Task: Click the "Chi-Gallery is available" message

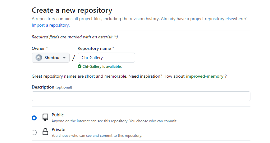Action: coord(102,66)
